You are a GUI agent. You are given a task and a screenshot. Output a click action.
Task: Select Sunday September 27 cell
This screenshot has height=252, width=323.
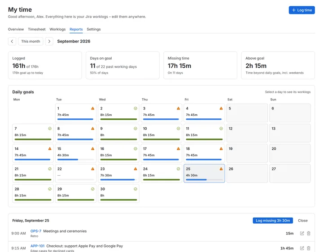290,174
